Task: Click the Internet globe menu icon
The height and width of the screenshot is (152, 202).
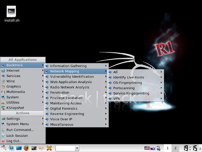Action: tap(3, 71)
